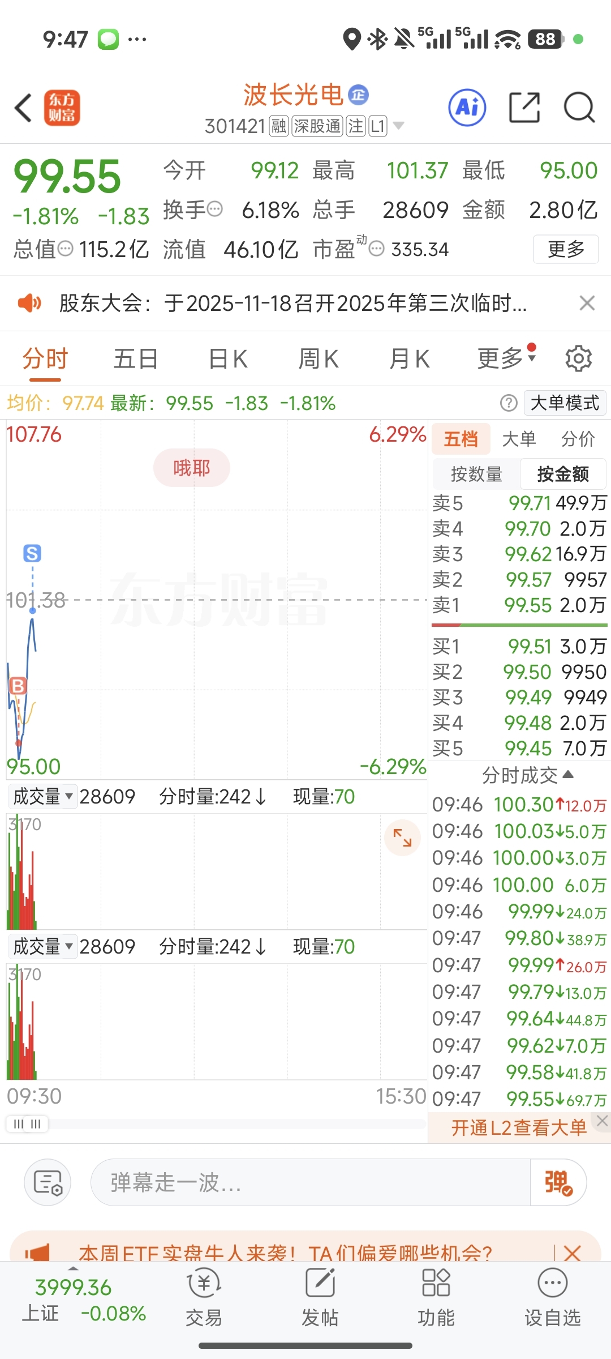Screen dimensions: 611x1359
Task: Open the danmaku list settings icon
Action: click(48, 1182)
